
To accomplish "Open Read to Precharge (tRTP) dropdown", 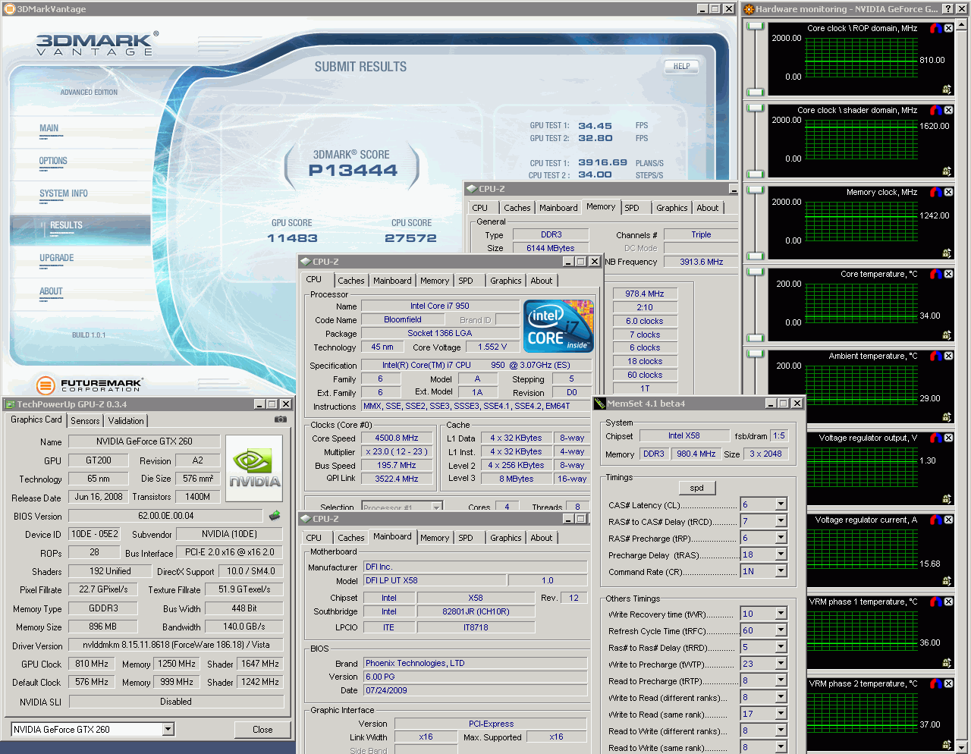I will pos(781,680).
